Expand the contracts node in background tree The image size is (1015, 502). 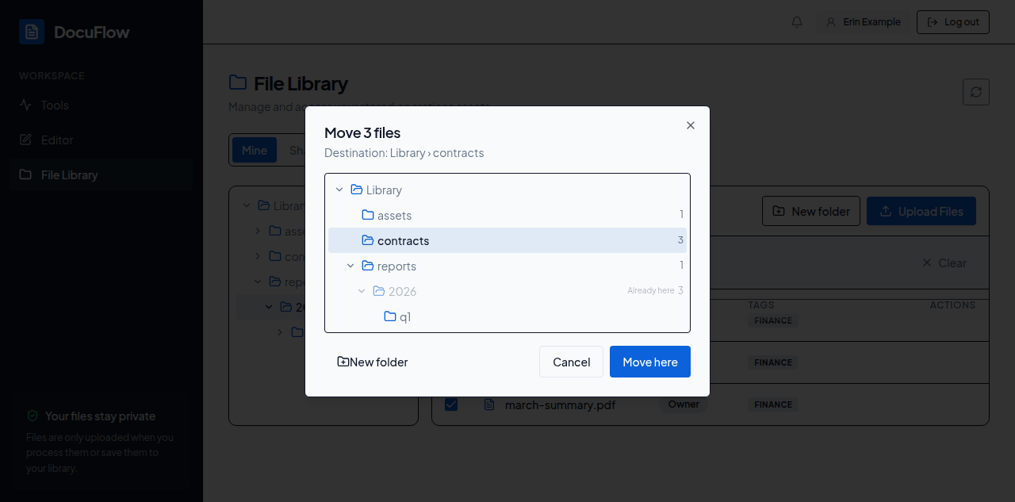(258, 256)
